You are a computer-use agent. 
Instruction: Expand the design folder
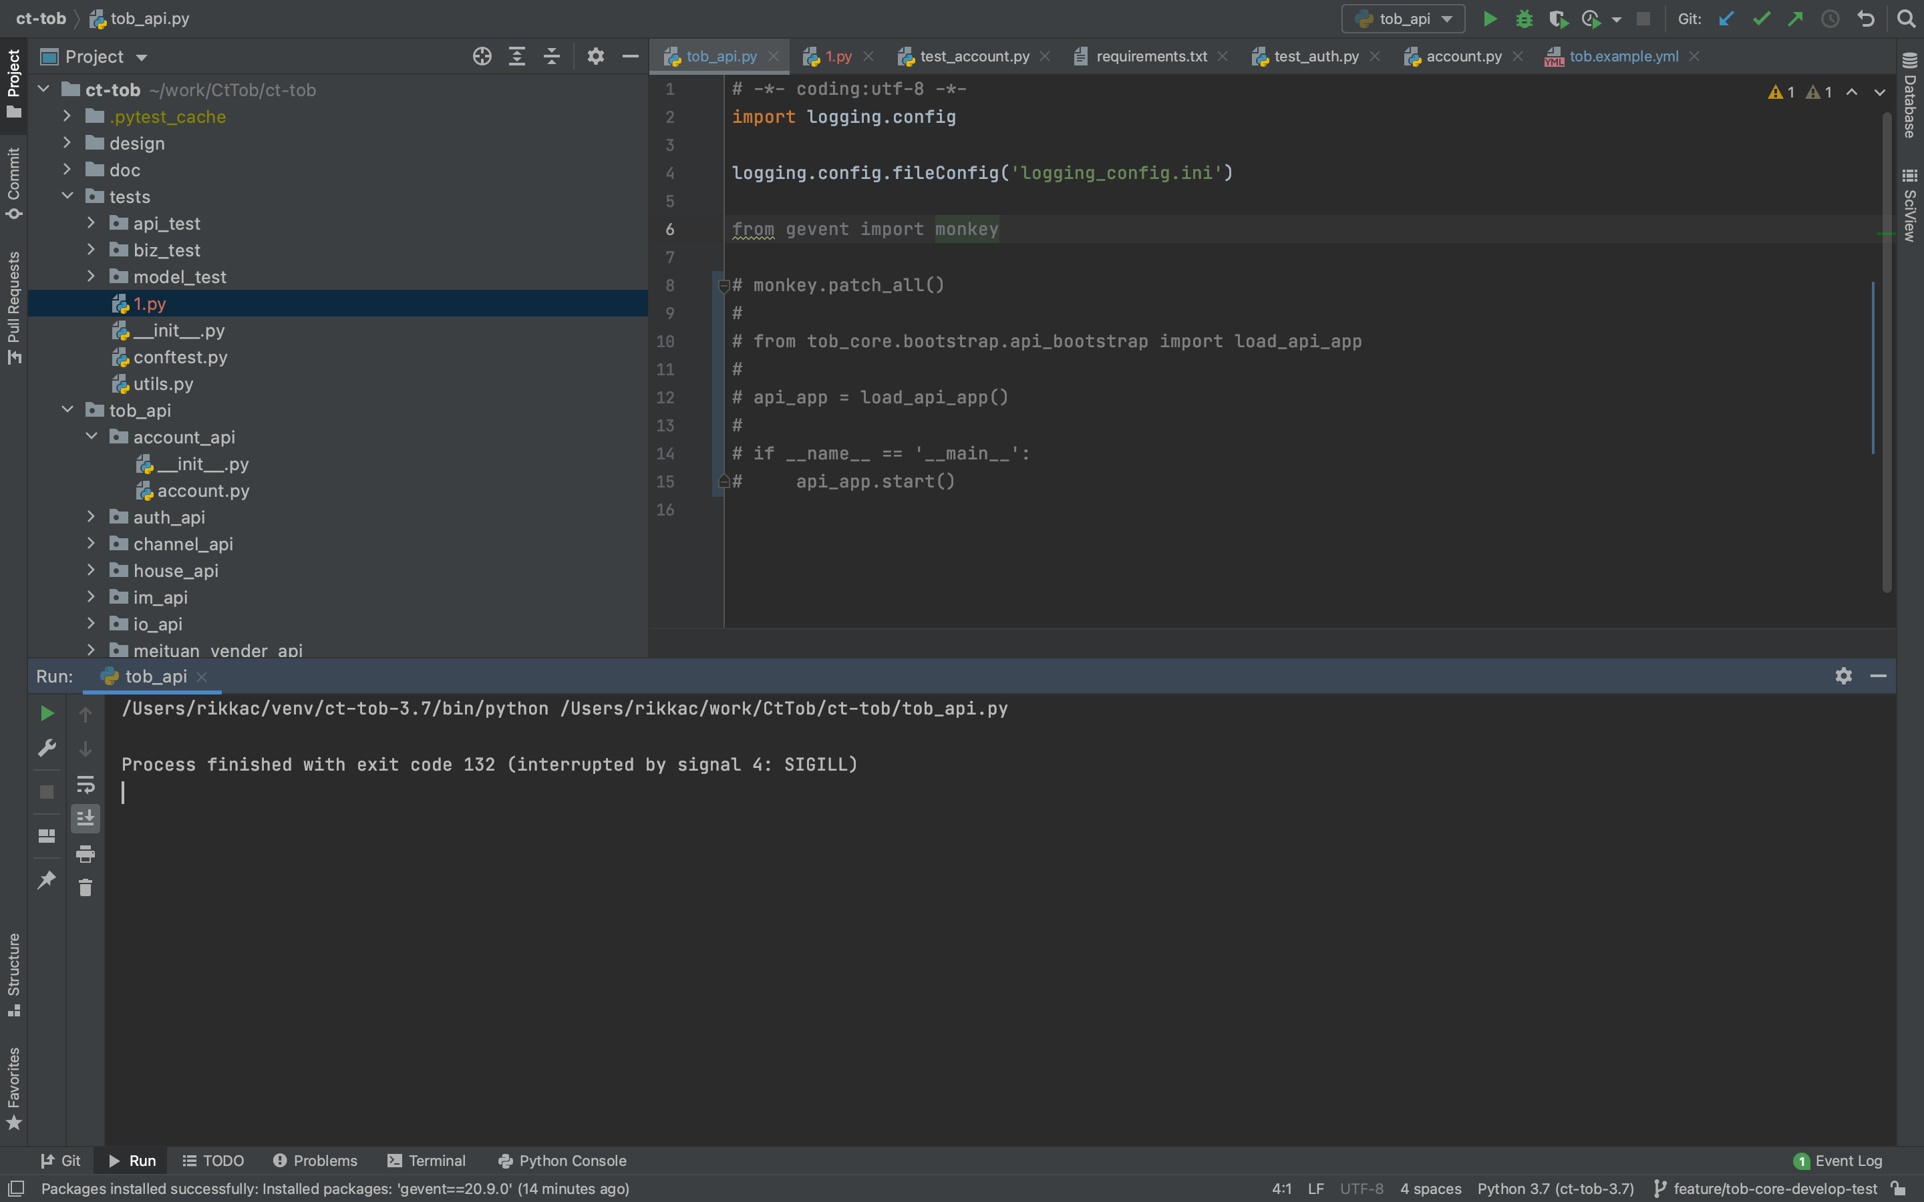67,143
